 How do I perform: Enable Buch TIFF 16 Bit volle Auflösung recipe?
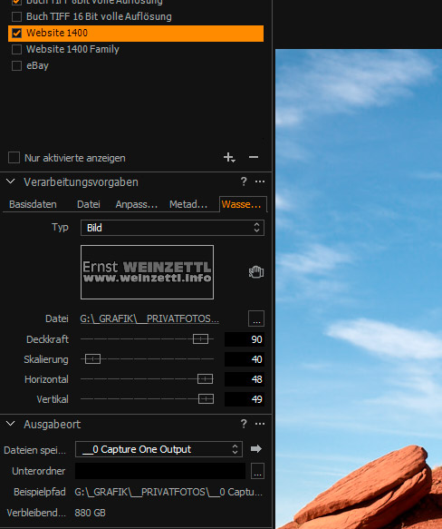point(16,16)
